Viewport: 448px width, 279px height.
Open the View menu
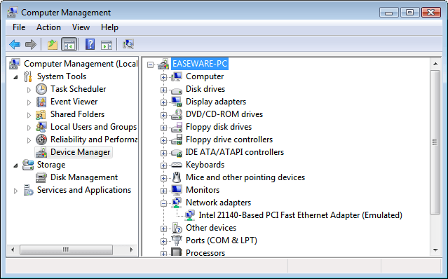[81, 27]
